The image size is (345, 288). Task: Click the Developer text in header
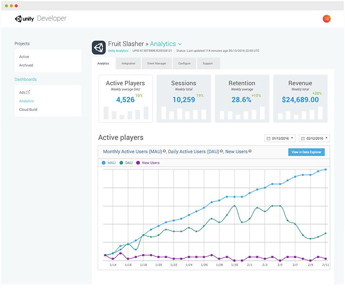52,19
